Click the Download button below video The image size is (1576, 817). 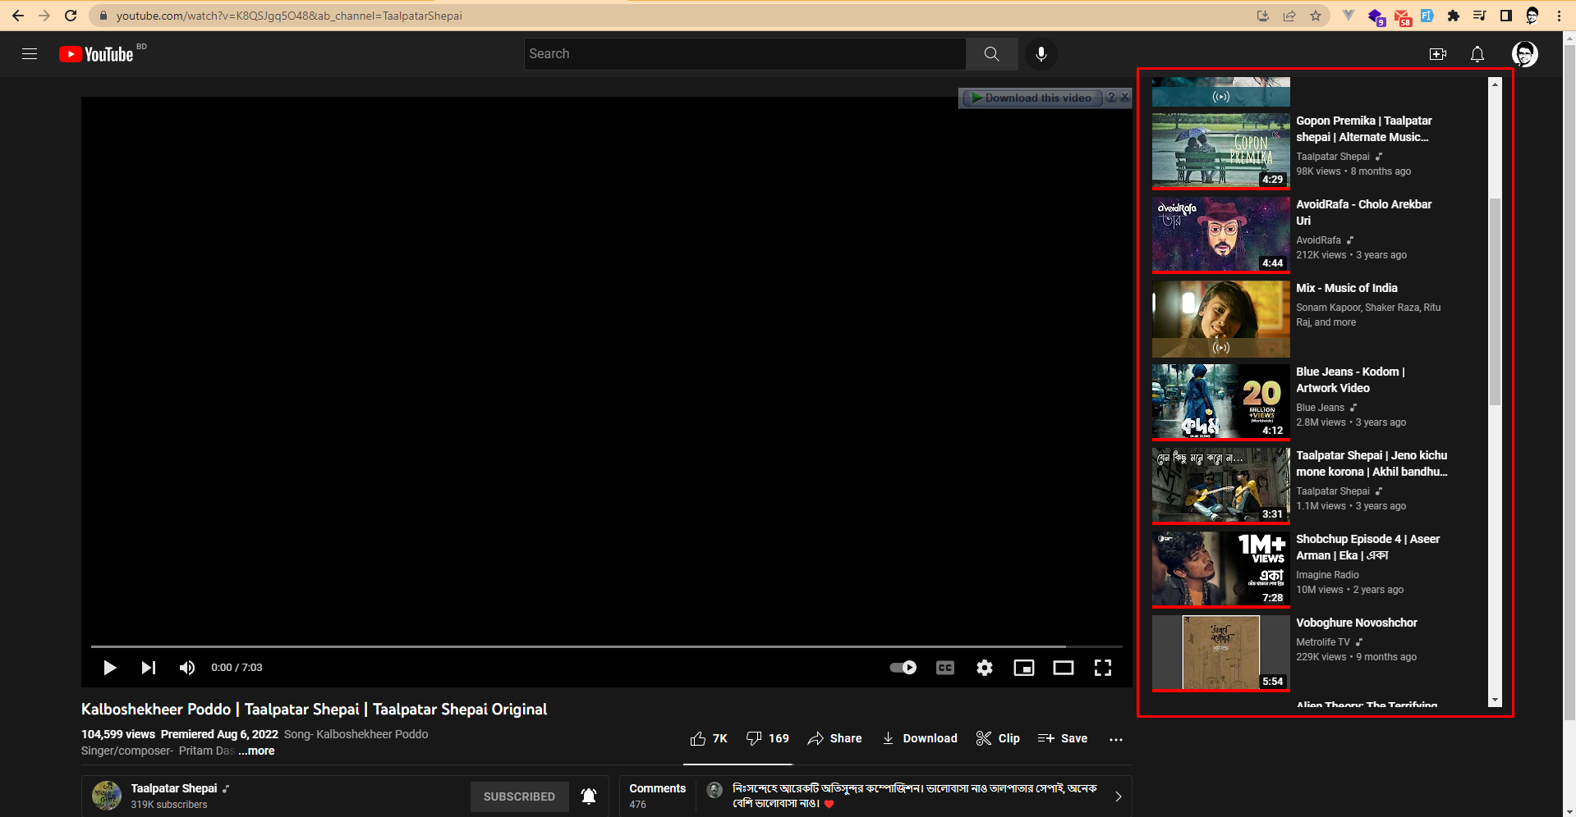(x=919, y=739)
